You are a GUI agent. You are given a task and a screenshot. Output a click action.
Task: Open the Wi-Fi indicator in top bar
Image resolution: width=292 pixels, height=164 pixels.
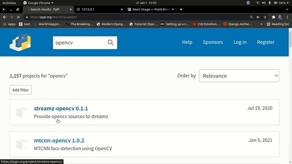tap(258, 3)
